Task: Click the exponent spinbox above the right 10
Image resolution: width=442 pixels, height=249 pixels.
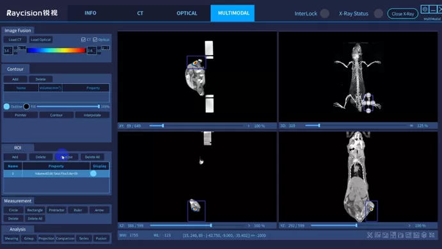Action: click(106, 47)
